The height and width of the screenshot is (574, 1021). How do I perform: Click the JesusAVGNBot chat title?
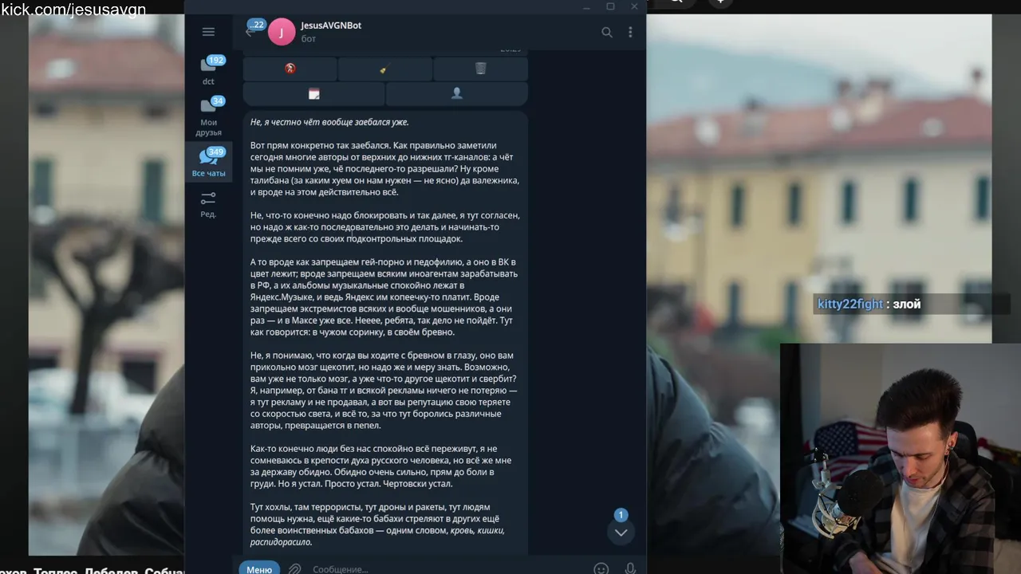click(331, 26)
